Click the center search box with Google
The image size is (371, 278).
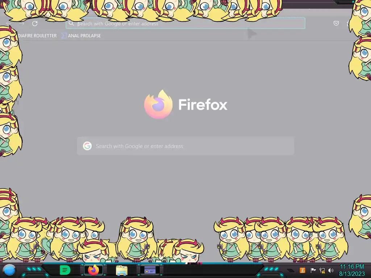tap(185, 146)
